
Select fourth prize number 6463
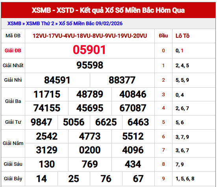(138, 122)
